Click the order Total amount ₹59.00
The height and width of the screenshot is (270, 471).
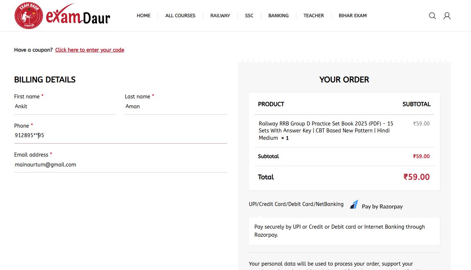coord(416,177)
